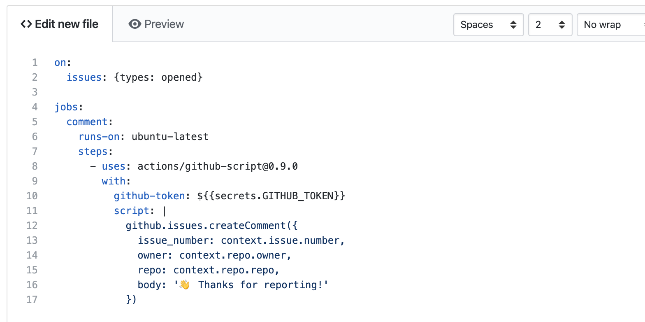
Task: Expand the No wrap line mode dropdown
Action: (610, 25)
